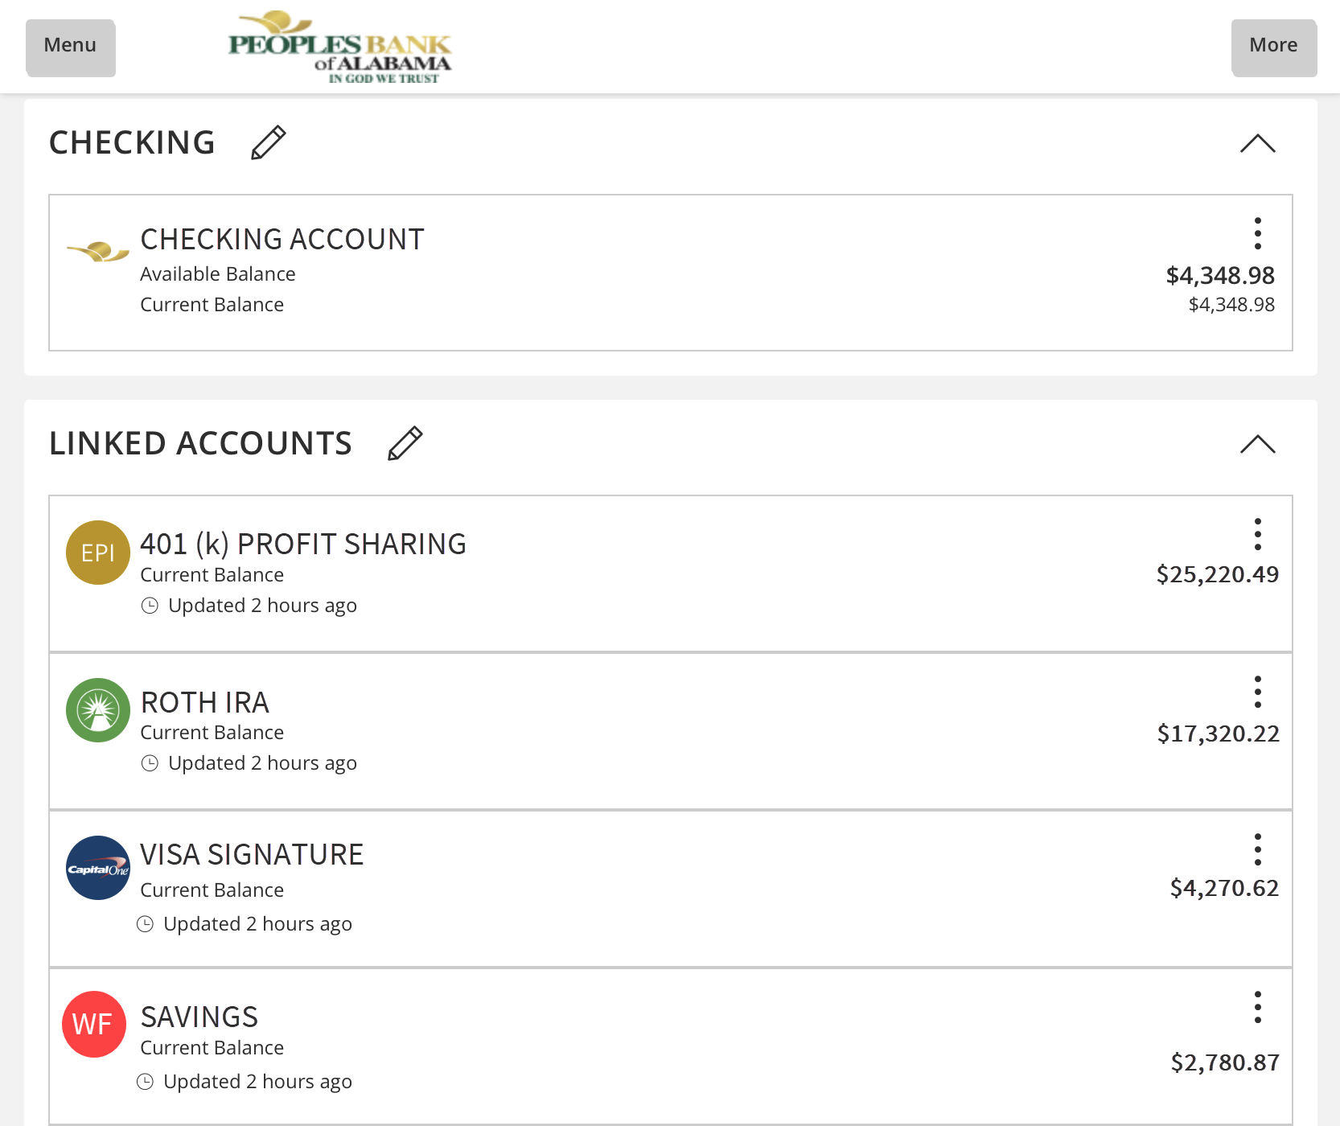The width and height of the screenshot is (1340, 1126).
Task: Open the ROTH IRA account
Action: (205, 702)
